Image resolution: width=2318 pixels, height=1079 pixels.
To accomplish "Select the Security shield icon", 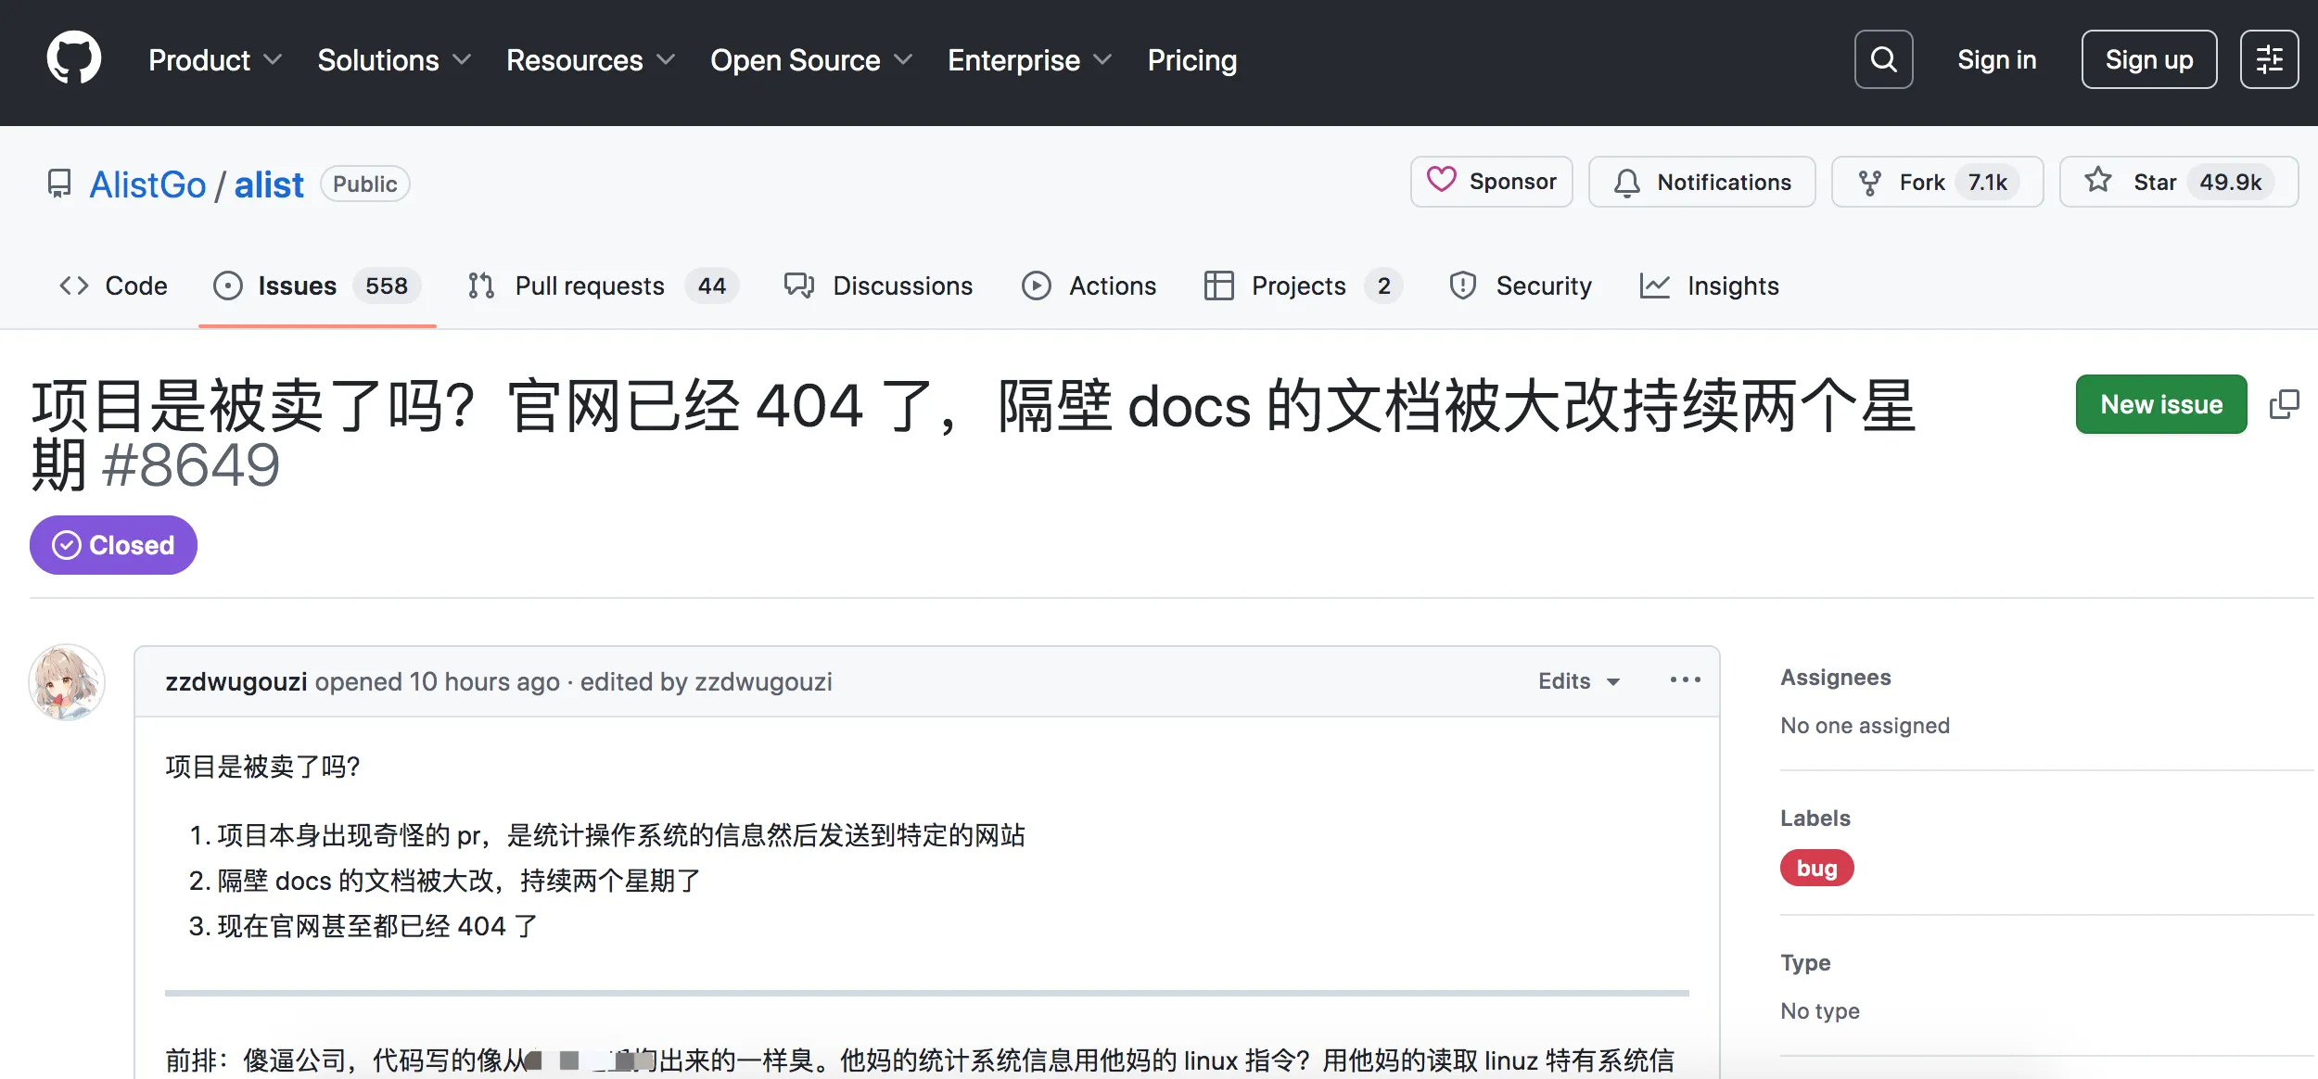I will pos(1463,286).
